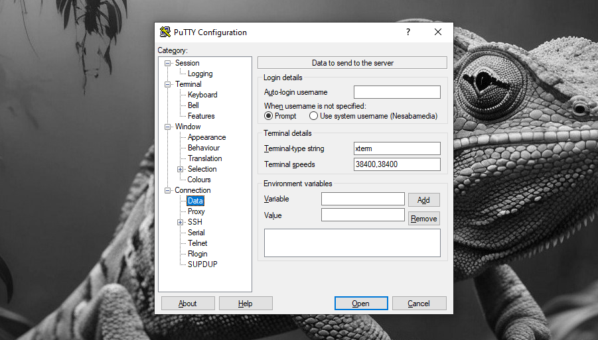The width and height of the screenshot is (598, 340).
Task: Click the Open button
Action: pos(361,304)
